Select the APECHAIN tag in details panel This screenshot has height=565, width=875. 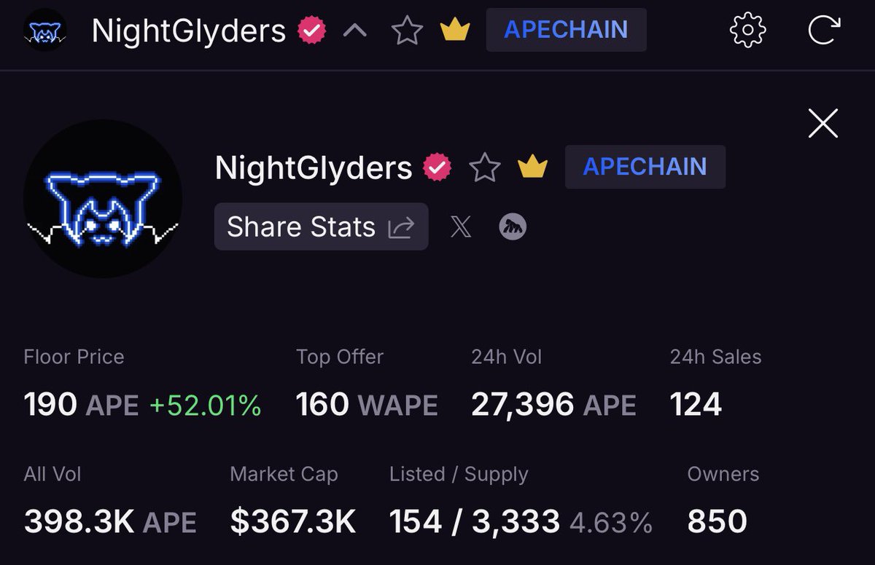pyautogui.click(x=645, y=167)
